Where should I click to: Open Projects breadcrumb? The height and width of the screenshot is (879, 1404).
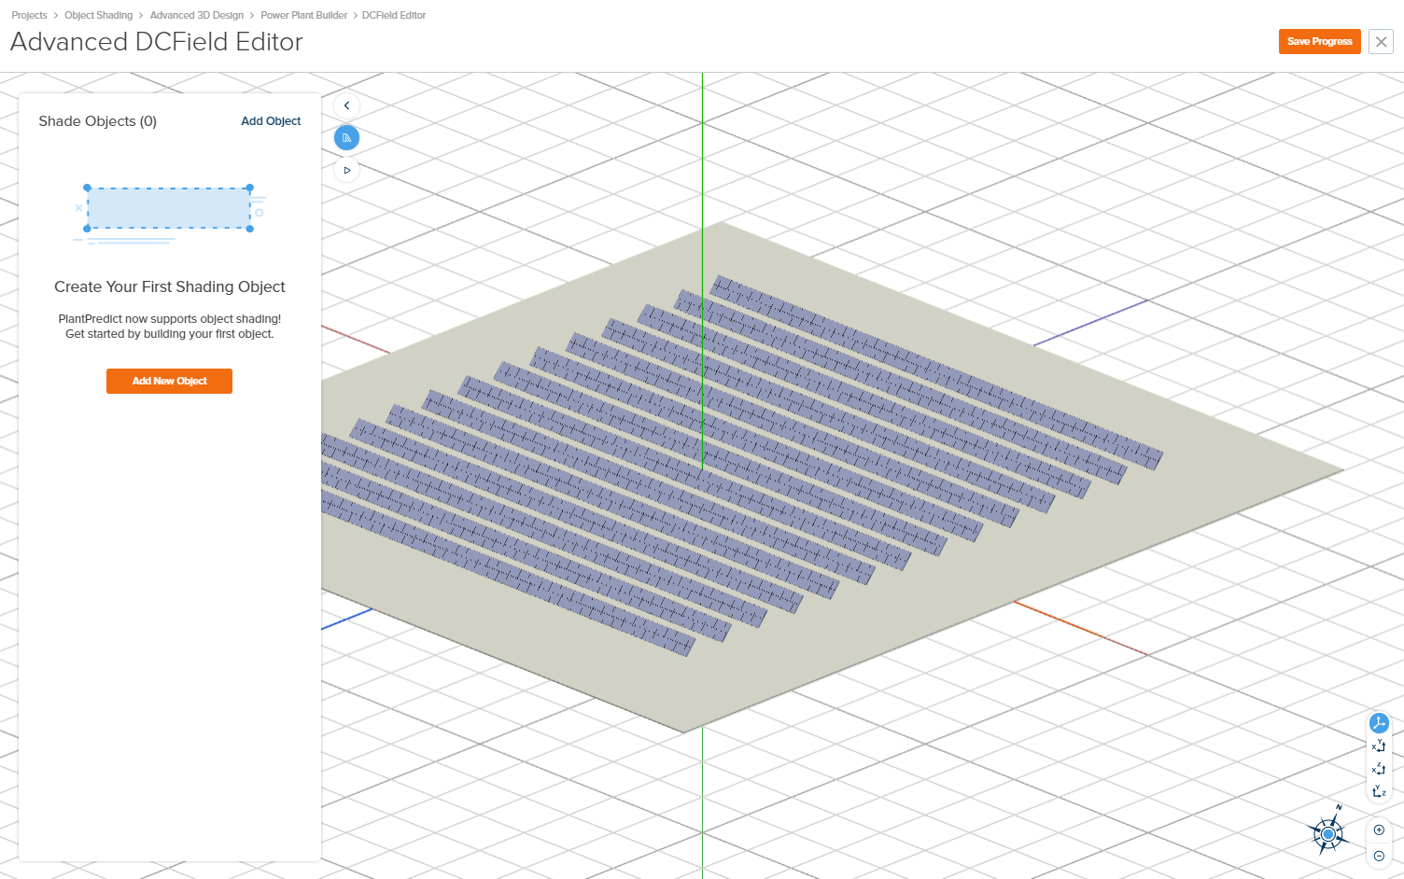click(x=29, y=15)
